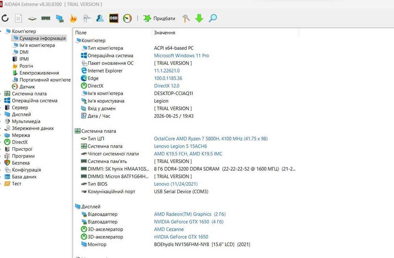Open the 11.1.22621.0 Internet Explorer link
394x258 pixels.
coord(167,71)
